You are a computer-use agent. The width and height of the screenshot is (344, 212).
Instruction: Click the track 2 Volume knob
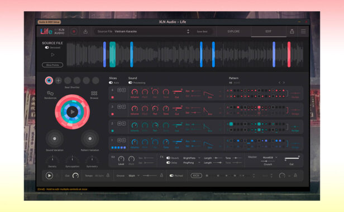135,126
